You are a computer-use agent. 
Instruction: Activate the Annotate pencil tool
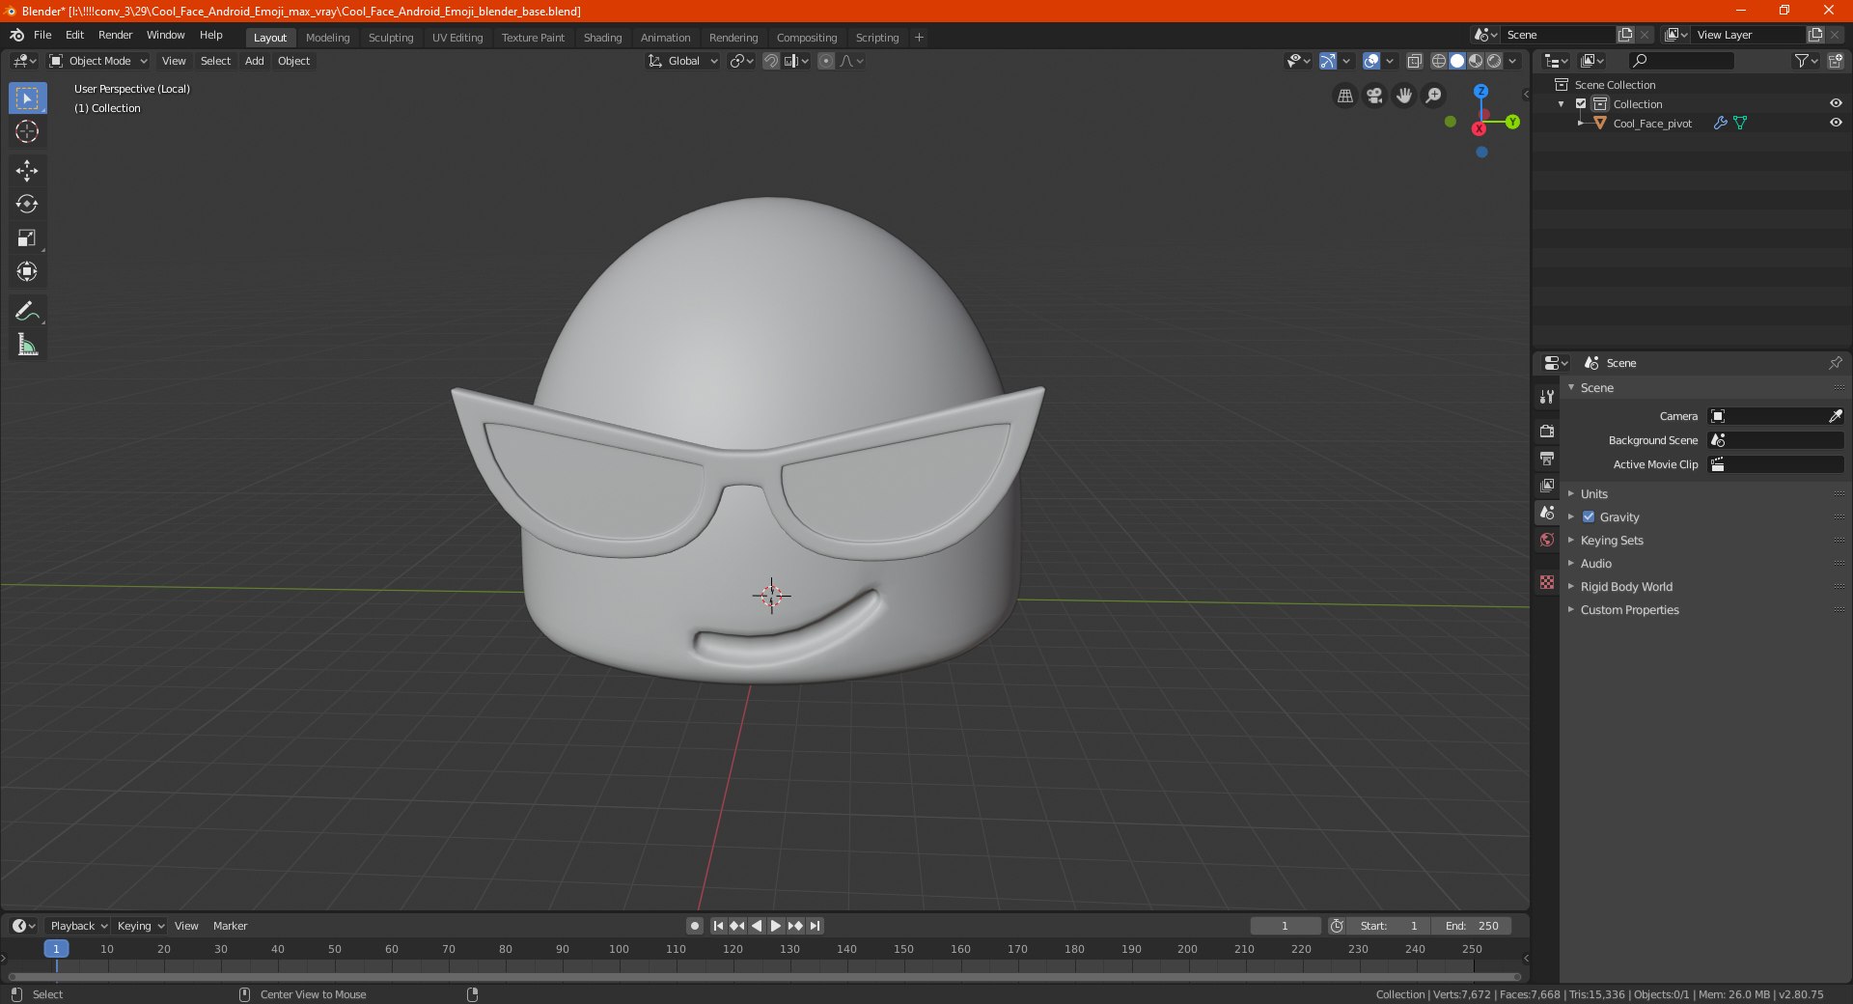27,311
